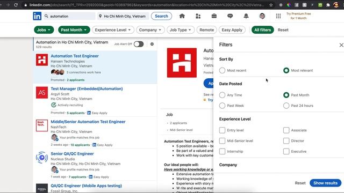344x193 pixels.
Task: Click the Nucleus Studio logo
Action: [42, 157]
